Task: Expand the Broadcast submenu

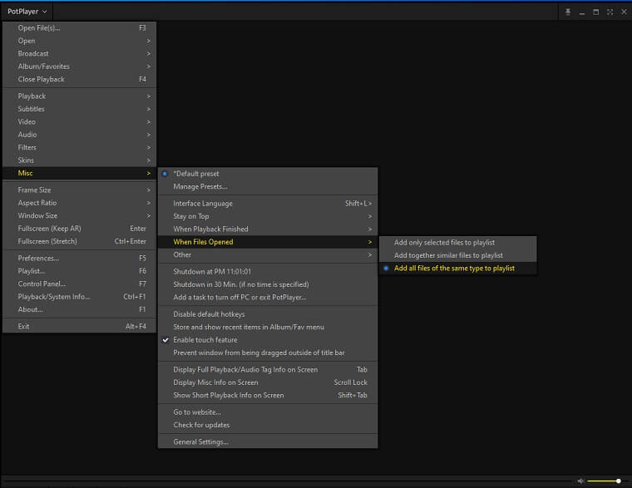Action: pos(79,53)
